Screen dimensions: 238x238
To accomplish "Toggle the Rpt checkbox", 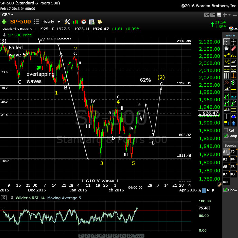I will tap(226, 130).
